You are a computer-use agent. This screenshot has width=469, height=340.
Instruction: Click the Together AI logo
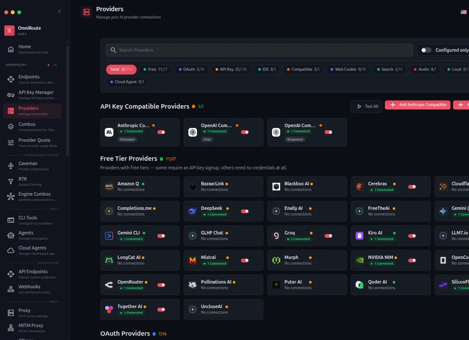109,309
